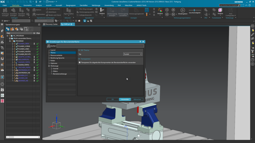This screenshot has width=255, height=143.
Task: Click Wkz-Weg erzeugen
Action: 85,9
